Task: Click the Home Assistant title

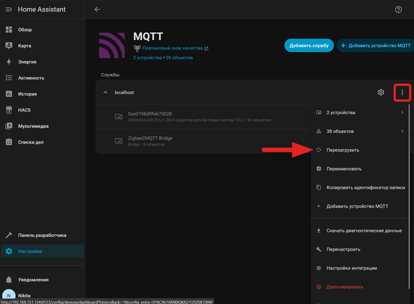Action: (42, 9)
